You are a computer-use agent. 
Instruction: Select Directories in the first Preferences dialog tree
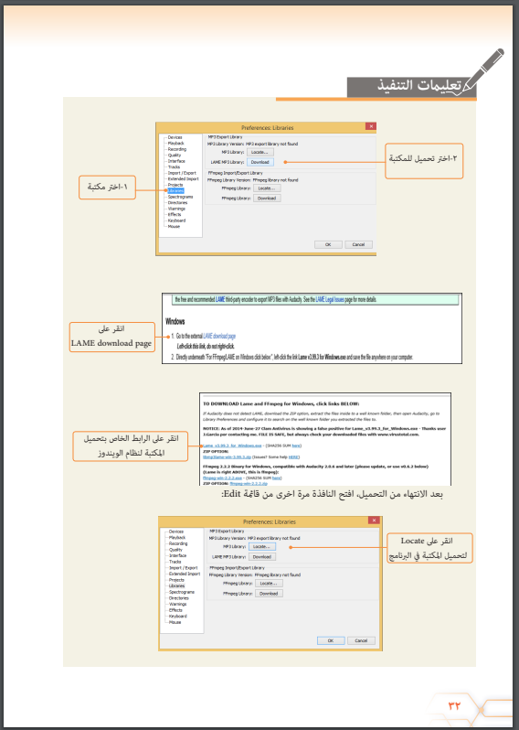(x=177, y=203)
